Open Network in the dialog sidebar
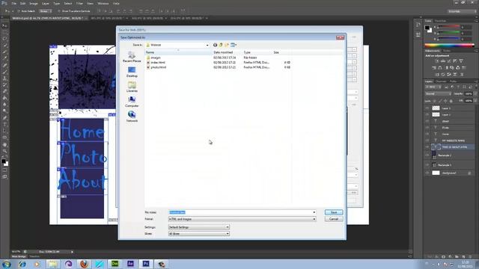Viewport: 479px width, 269px height. click(x=132, y=117)
